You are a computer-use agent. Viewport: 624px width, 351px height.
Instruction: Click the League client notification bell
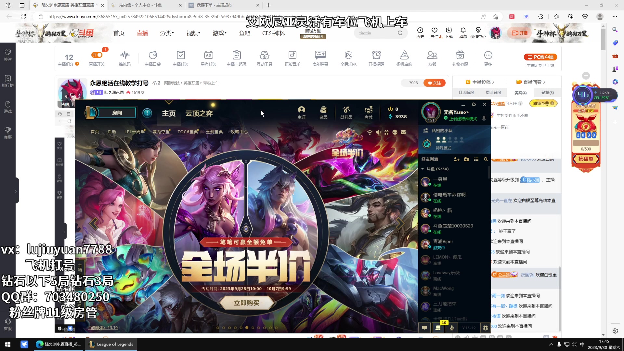tap(484, 118)
